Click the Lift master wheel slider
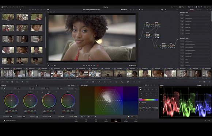Viewport: 212px width, 136px height. coord(11,113)
